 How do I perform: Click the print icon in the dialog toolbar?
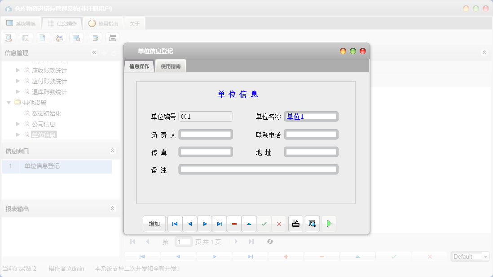295,223
